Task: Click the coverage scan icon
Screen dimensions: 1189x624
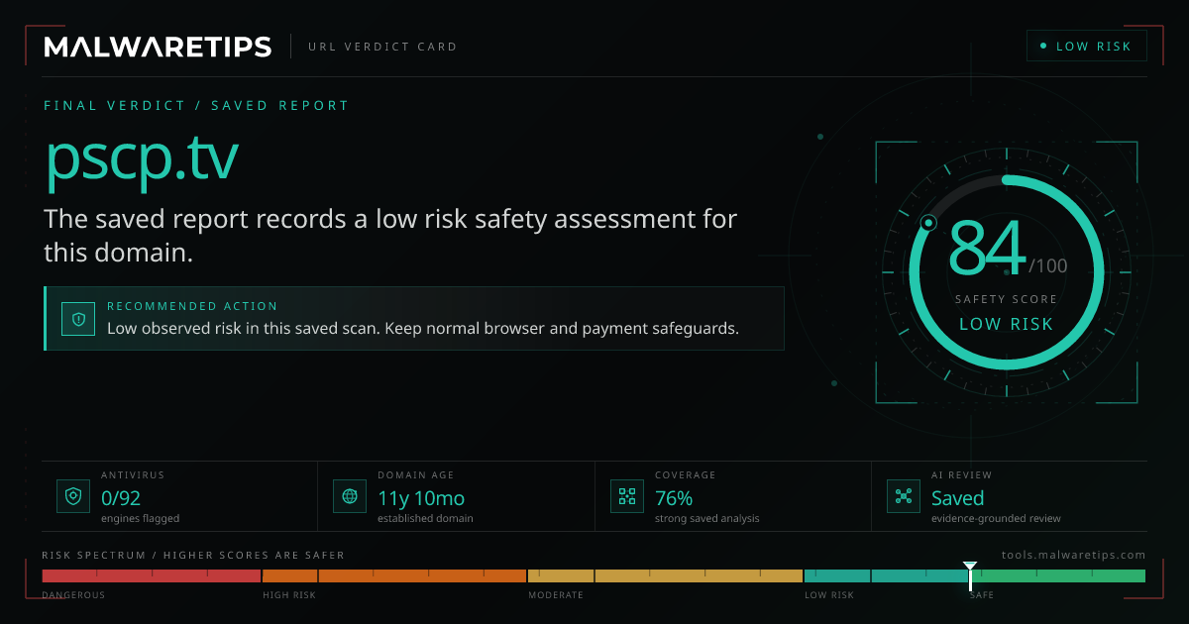Action: 626,496
